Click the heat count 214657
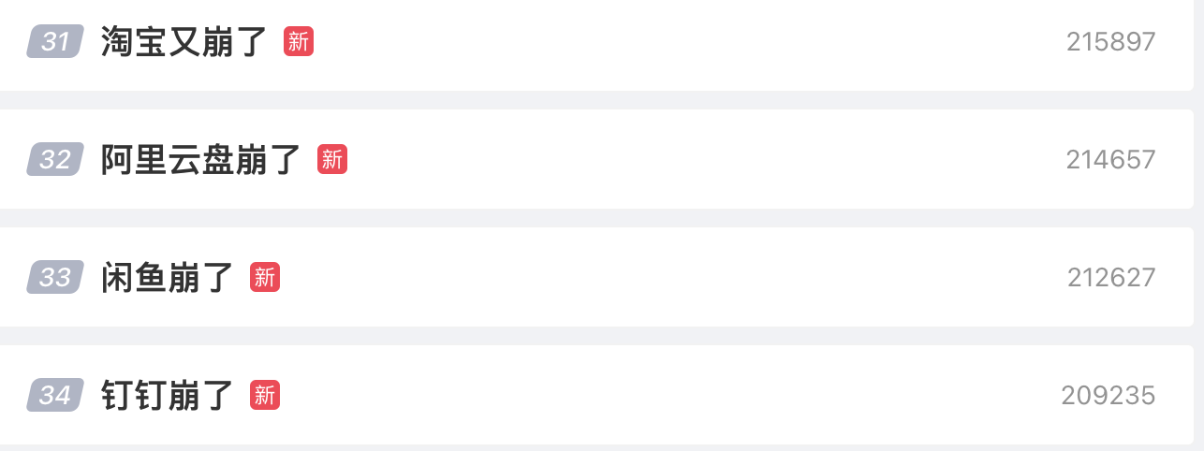 tap(1111, 159)
